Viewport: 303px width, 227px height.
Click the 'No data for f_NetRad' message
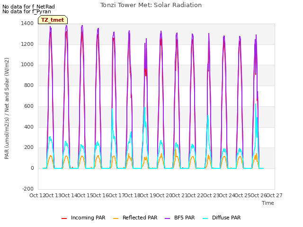(28, 7)
